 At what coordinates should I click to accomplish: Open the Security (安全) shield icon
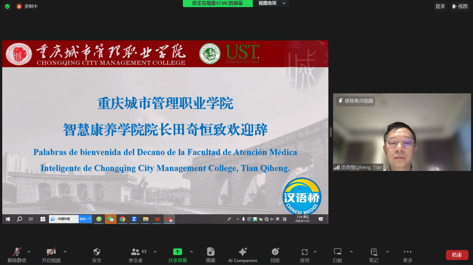(97, 252)
